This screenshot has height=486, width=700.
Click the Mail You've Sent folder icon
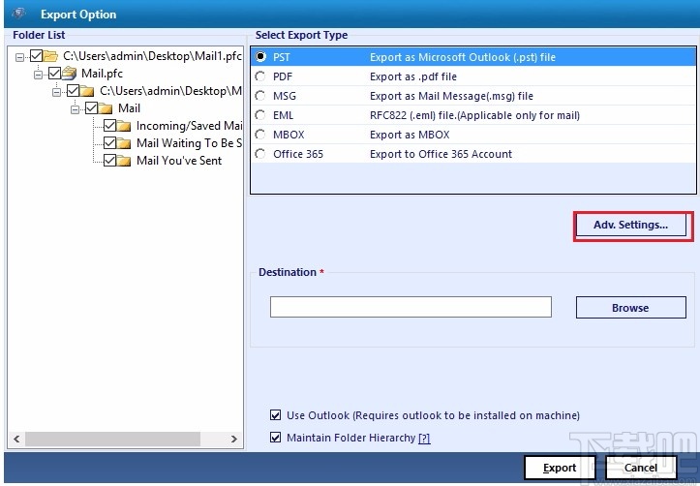click(124, 161)
